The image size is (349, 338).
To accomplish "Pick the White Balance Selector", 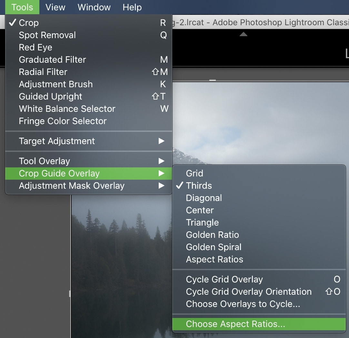I will 89,109.
